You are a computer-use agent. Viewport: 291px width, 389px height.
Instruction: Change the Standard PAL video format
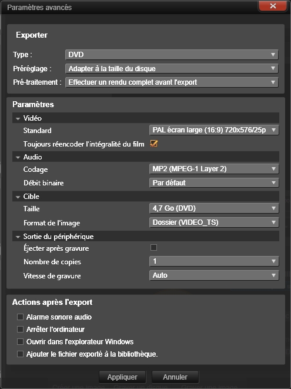(214, 130)
